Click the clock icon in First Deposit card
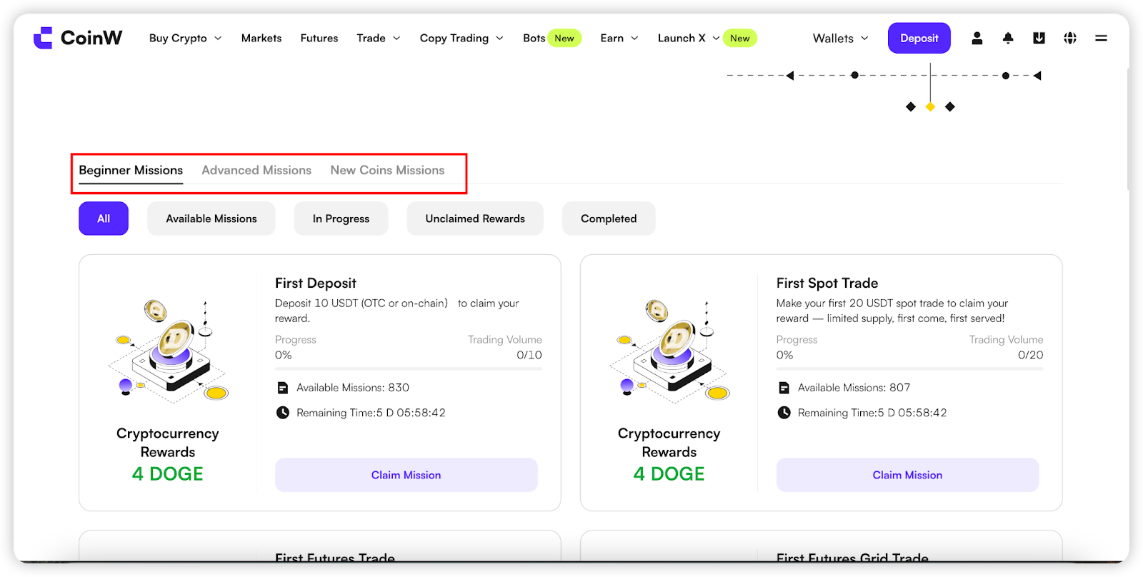The width and height of the screenshot is (1143, 577). 283,413
